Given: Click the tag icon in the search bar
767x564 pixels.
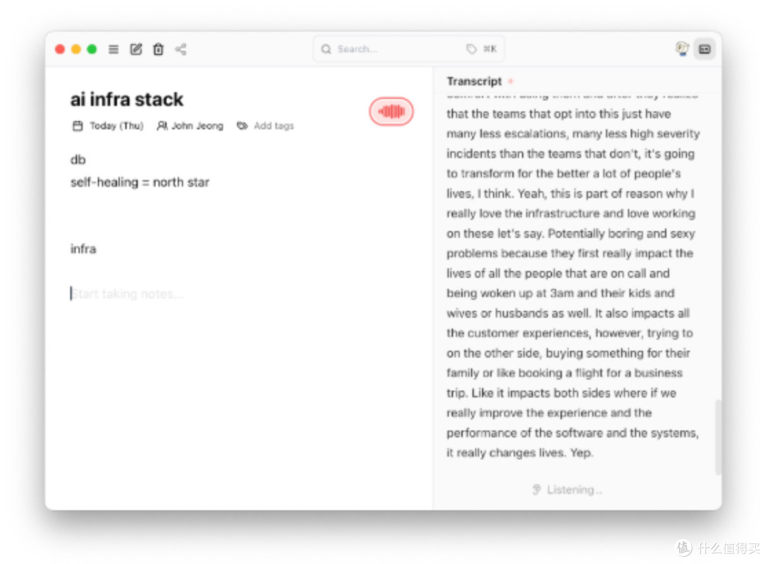Looking at the screenshot, I should click(471, 49).
